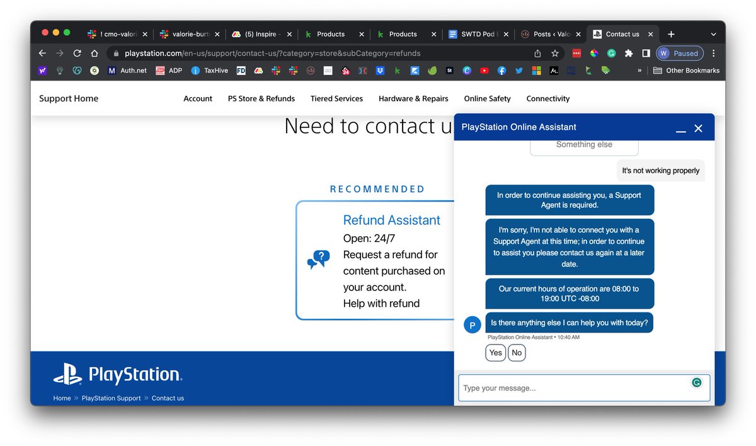Open the Home breadcrumb link
Viewport: 756px width, 446px height.
pyautogui.click(x=62, y=398)
